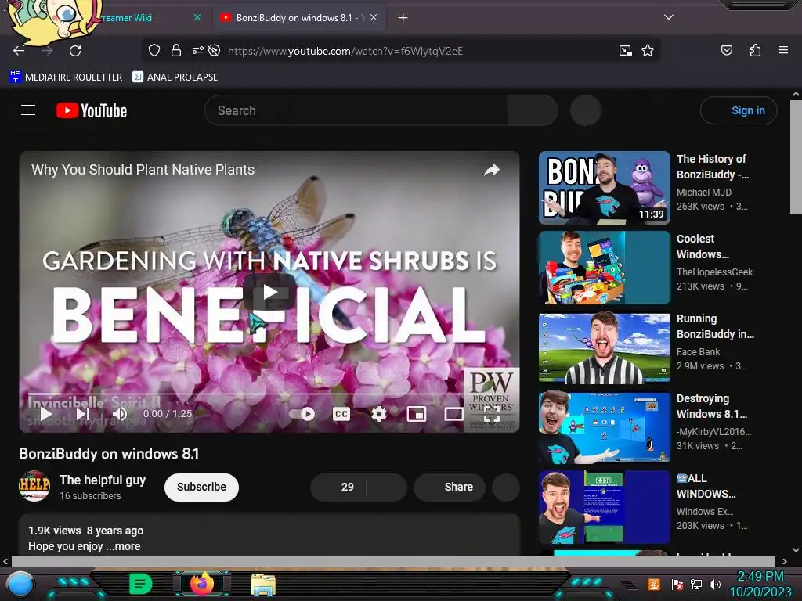Viewport: 802px width, 601px height.
Task: Toggle the autoplay switch in the player
Action: [302, 414]
